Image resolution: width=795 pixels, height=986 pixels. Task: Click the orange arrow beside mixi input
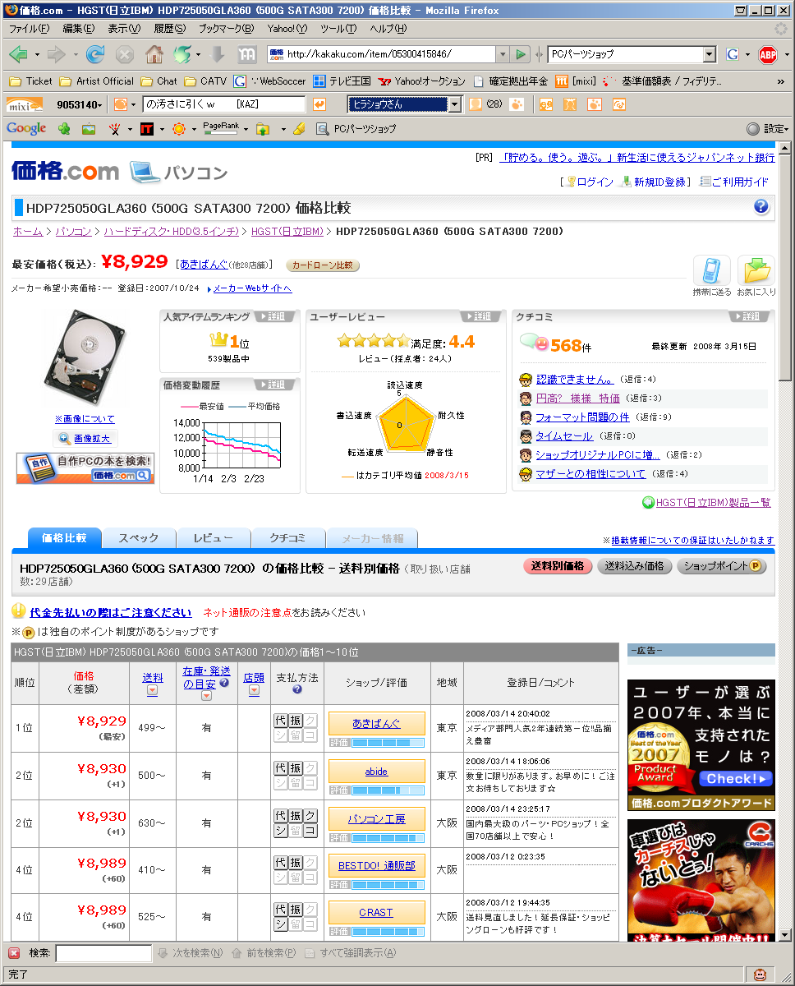pyautogui.click(x=319, y=104)
